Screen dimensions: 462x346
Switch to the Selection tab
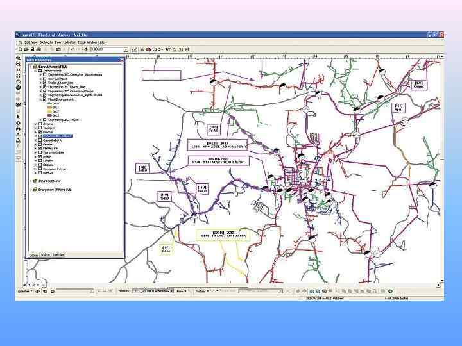(58, 255)
